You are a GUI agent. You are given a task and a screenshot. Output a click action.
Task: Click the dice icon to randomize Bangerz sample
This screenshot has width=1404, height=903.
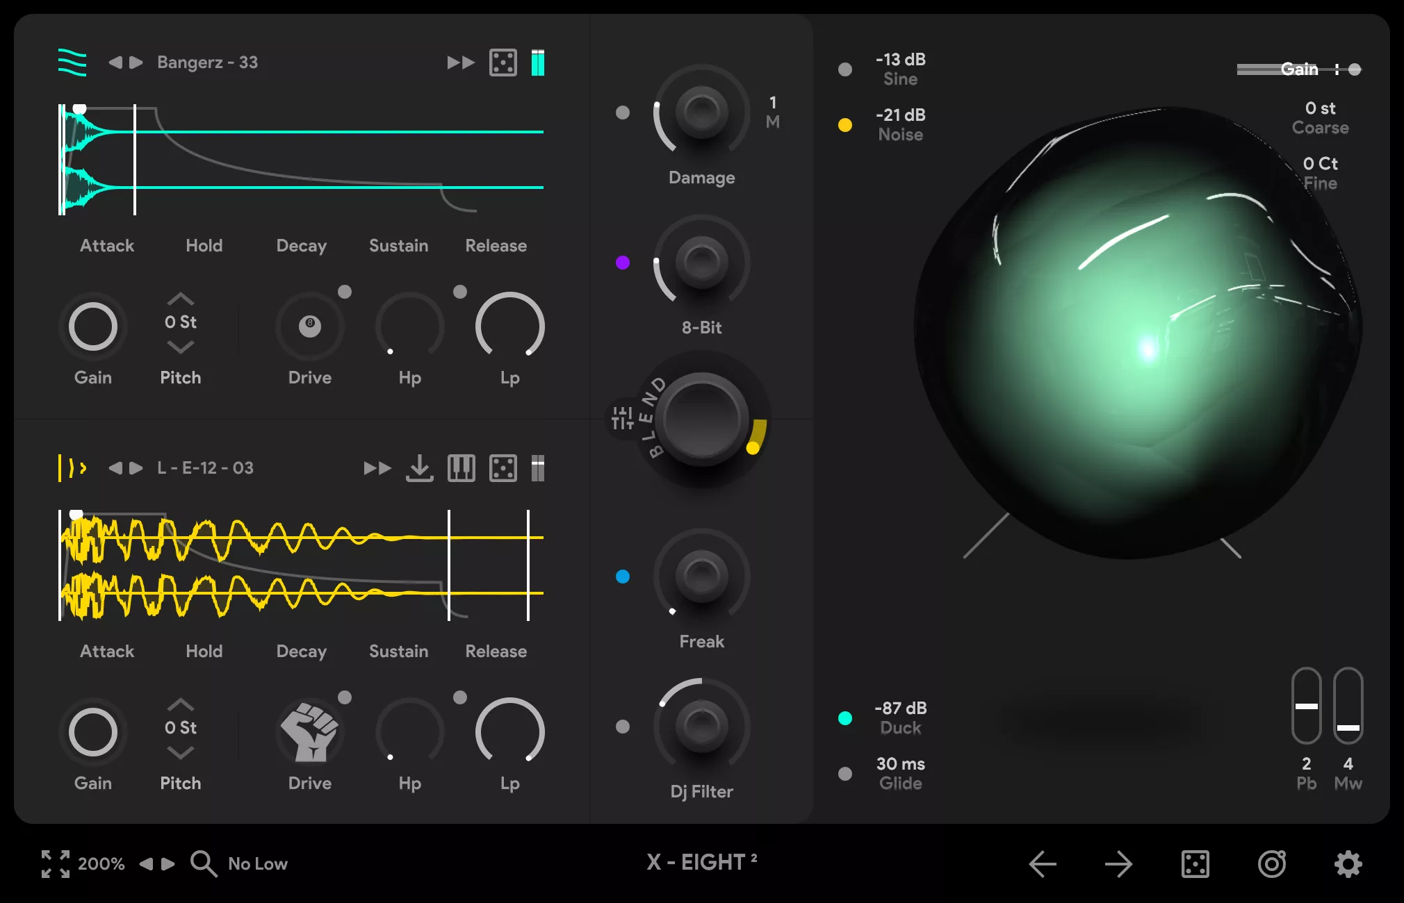pyautogui.click(x=504, y=62)
